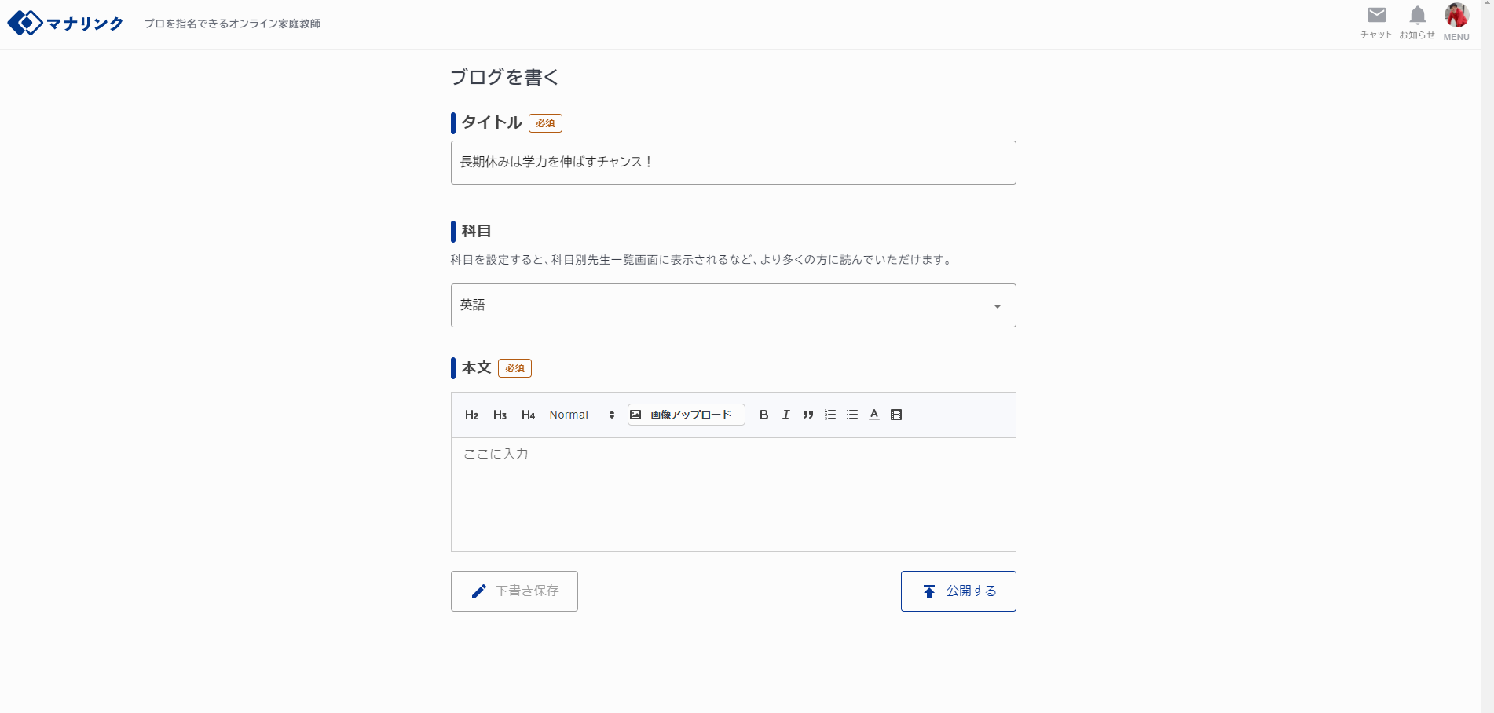Toggle italic text formatting
The image size is (1494, 713).
click(x=785, y=415)
